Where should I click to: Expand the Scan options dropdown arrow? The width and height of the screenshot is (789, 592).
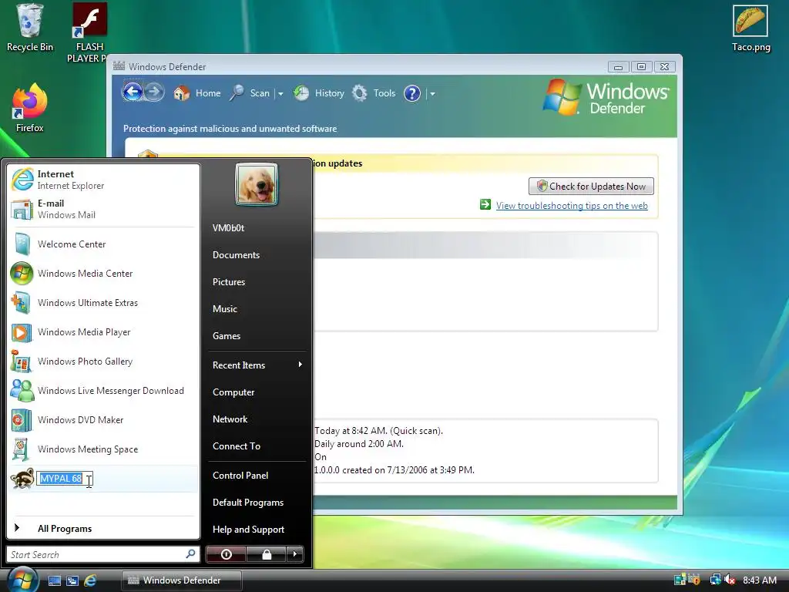pyautogui.click(x=280, y=93)
